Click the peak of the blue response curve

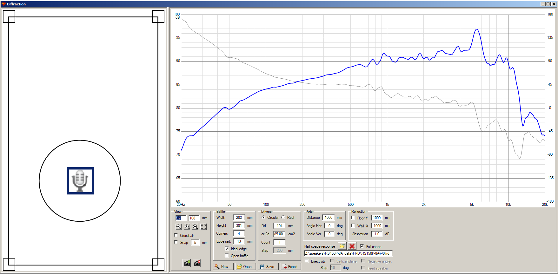click(x=476, y=29)
